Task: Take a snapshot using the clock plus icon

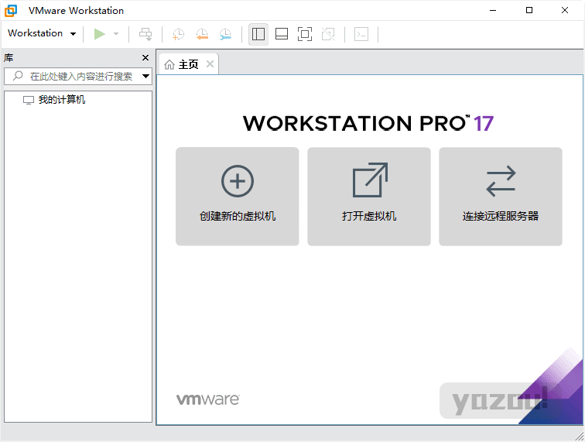Action: click(178, 34)
